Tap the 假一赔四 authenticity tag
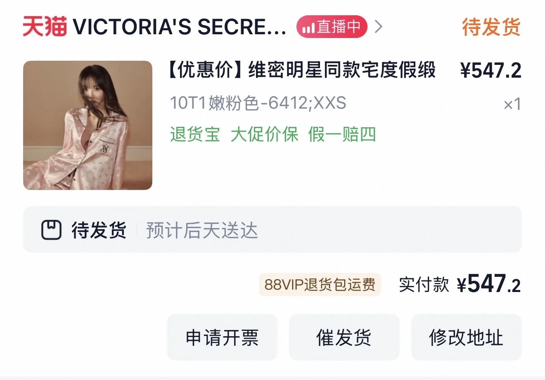 [x=342, y=135]
